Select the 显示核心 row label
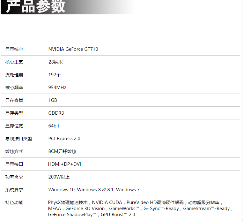This screenshot has height=221, width=243. click(14, 49)
